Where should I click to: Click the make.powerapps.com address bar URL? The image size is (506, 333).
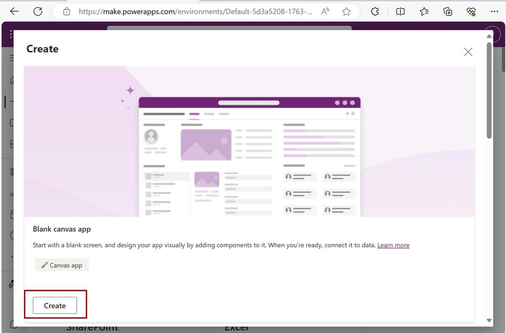[195, 12]
